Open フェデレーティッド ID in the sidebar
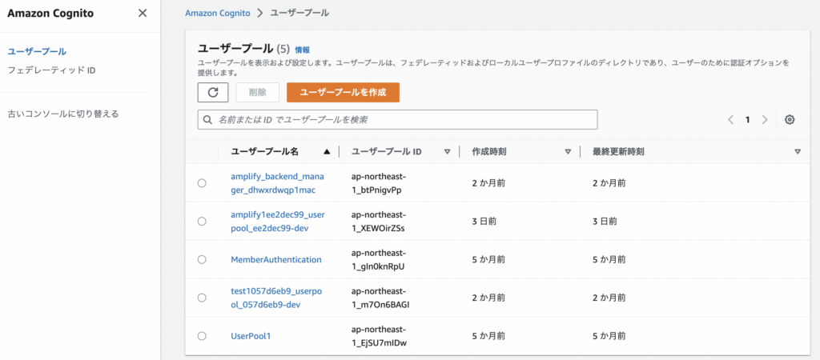 pyautogui.click(x=51, y=70)
